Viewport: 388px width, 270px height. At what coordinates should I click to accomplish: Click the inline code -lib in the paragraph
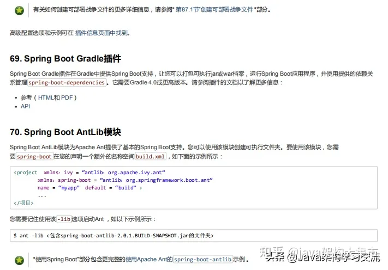tap(64, 219)
